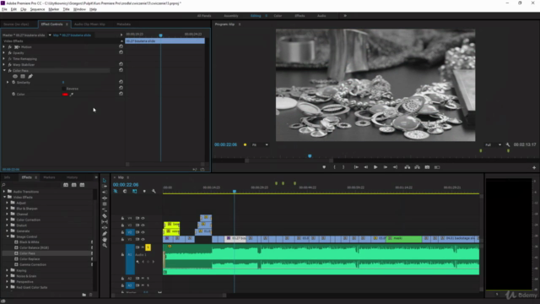Open the Full playback resolution dropdown
540x304 pixels.
[493, 144]
